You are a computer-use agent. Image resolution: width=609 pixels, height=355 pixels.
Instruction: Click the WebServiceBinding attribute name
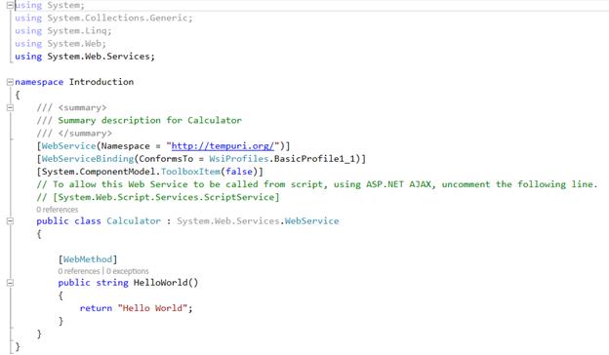coord(88,159)
